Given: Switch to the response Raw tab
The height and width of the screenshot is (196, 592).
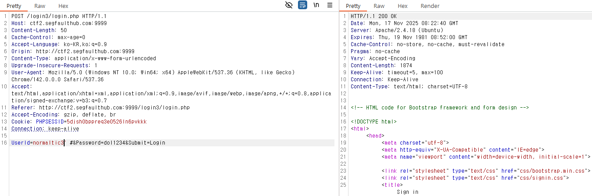Looking at the screenshot, I should point(379,6).
